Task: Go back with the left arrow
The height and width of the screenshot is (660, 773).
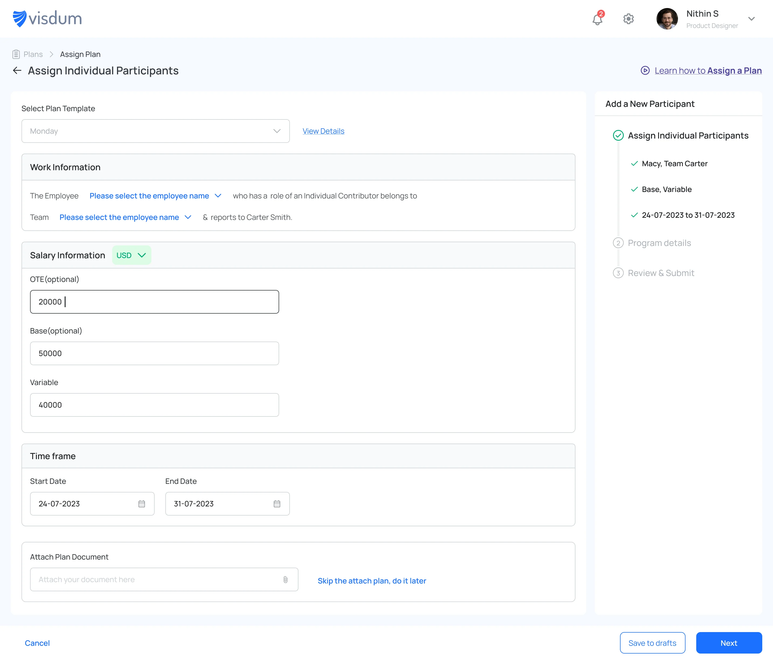Action: tap(17, 71)
